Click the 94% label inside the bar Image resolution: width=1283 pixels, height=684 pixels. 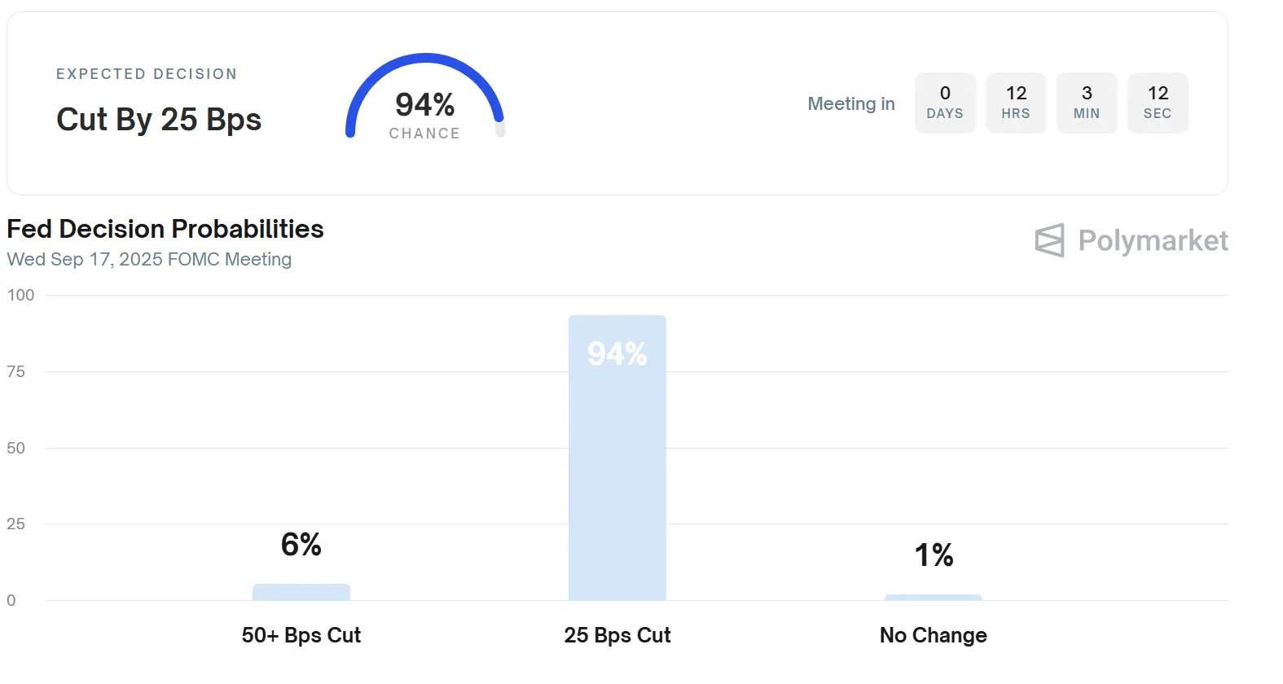click(x=617, y=354)
